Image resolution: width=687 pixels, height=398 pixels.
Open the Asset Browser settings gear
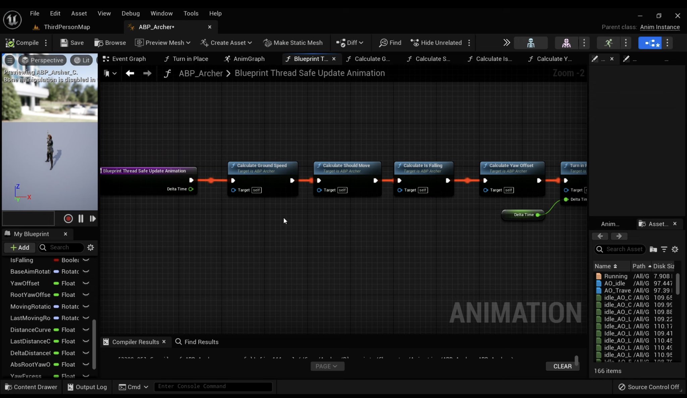coord(675,249)
